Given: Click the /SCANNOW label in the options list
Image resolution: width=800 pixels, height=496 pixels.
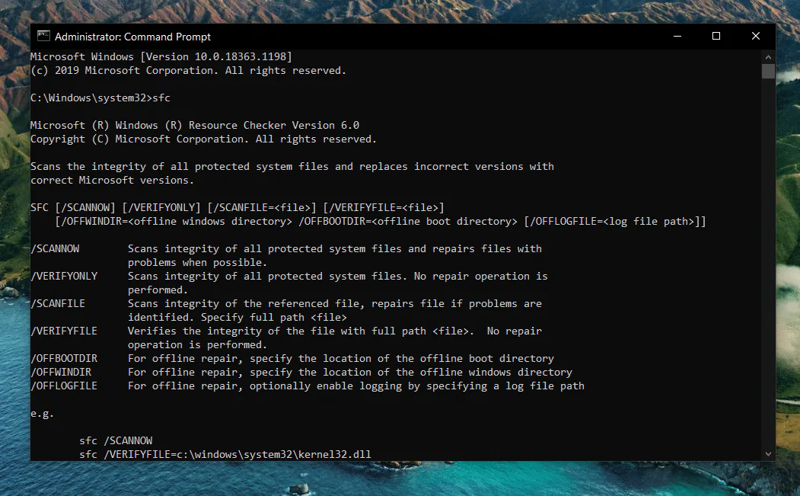Looking at the screenshot, I should point(55,249).
